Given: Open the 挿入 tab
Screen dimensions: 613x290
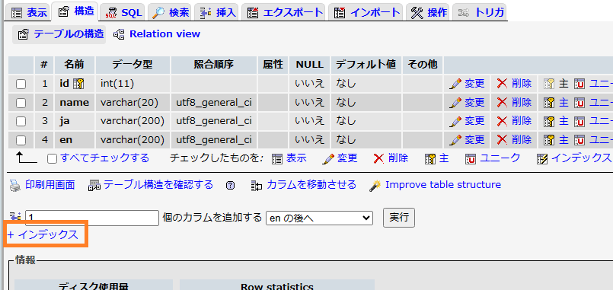Looking at the screenshot, I should click(217, 12).
